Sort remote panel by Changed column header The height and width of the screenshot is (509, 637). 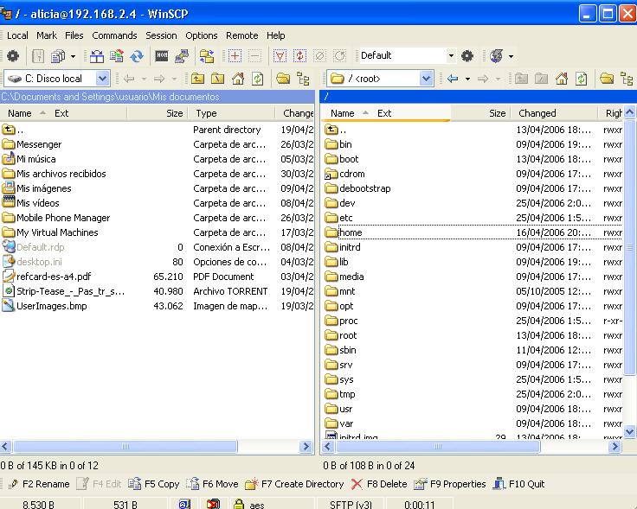(553, 113)
